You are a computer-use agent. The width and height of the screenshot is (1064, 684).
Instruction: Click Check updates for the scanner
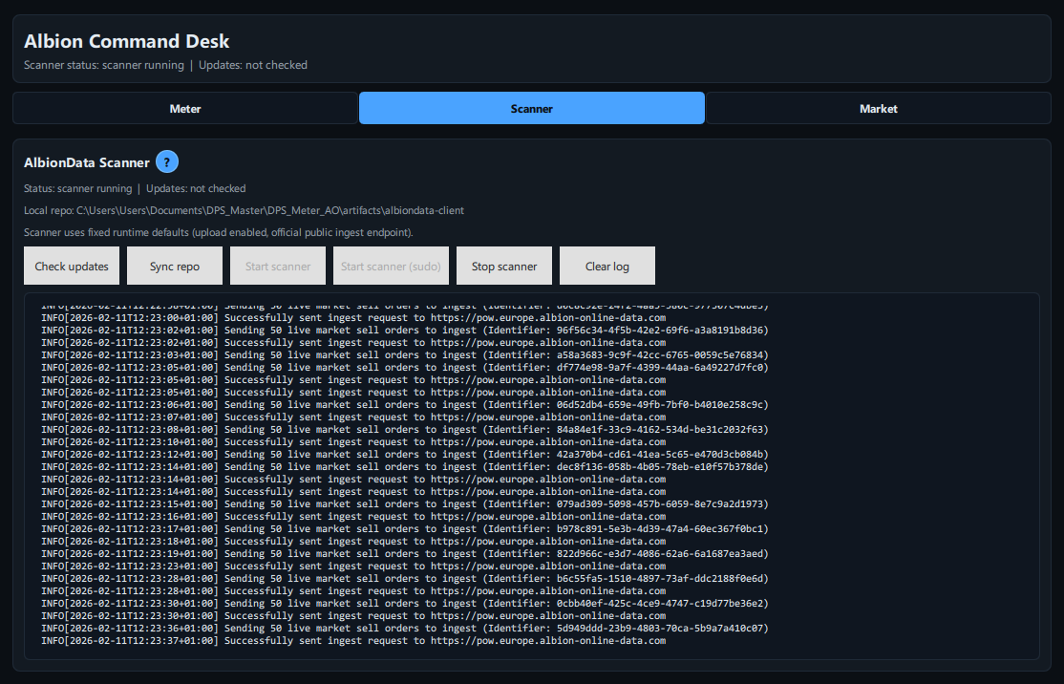[x=71, y=266]
